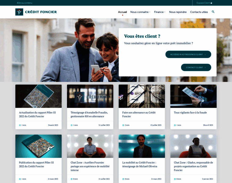232x183 pixels.
Task: Click the teal Pilier III publication thumbnail
Action: 38,146
